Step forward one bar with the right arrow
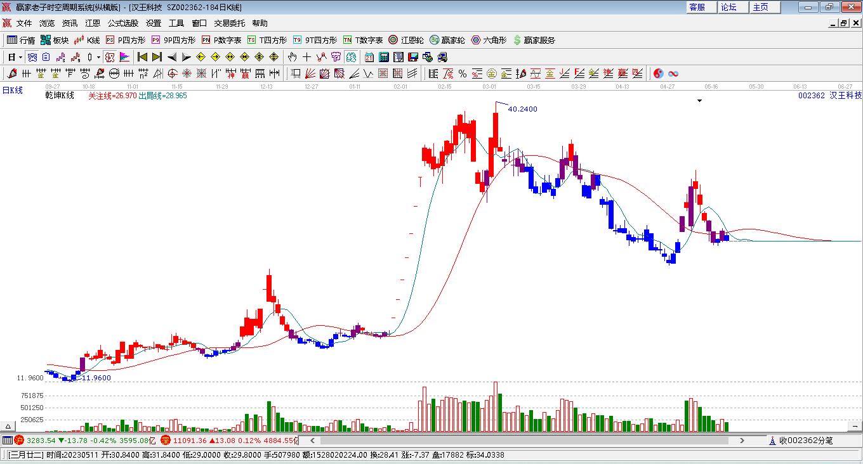Image resolution: width=863 pixels, height=464 pixels. [186, 57]
